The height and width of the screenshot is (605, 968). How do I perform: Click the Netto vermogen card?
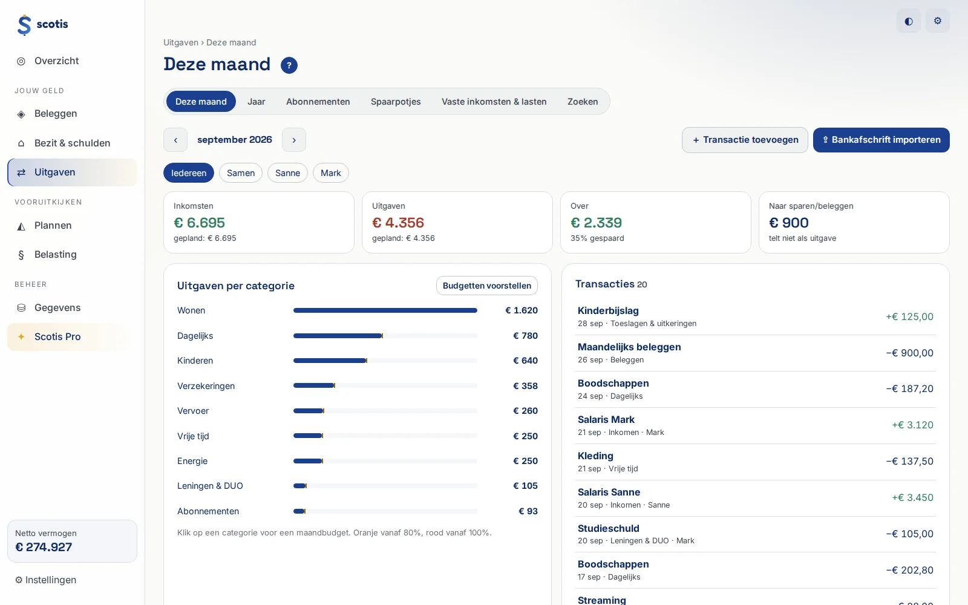72,541
